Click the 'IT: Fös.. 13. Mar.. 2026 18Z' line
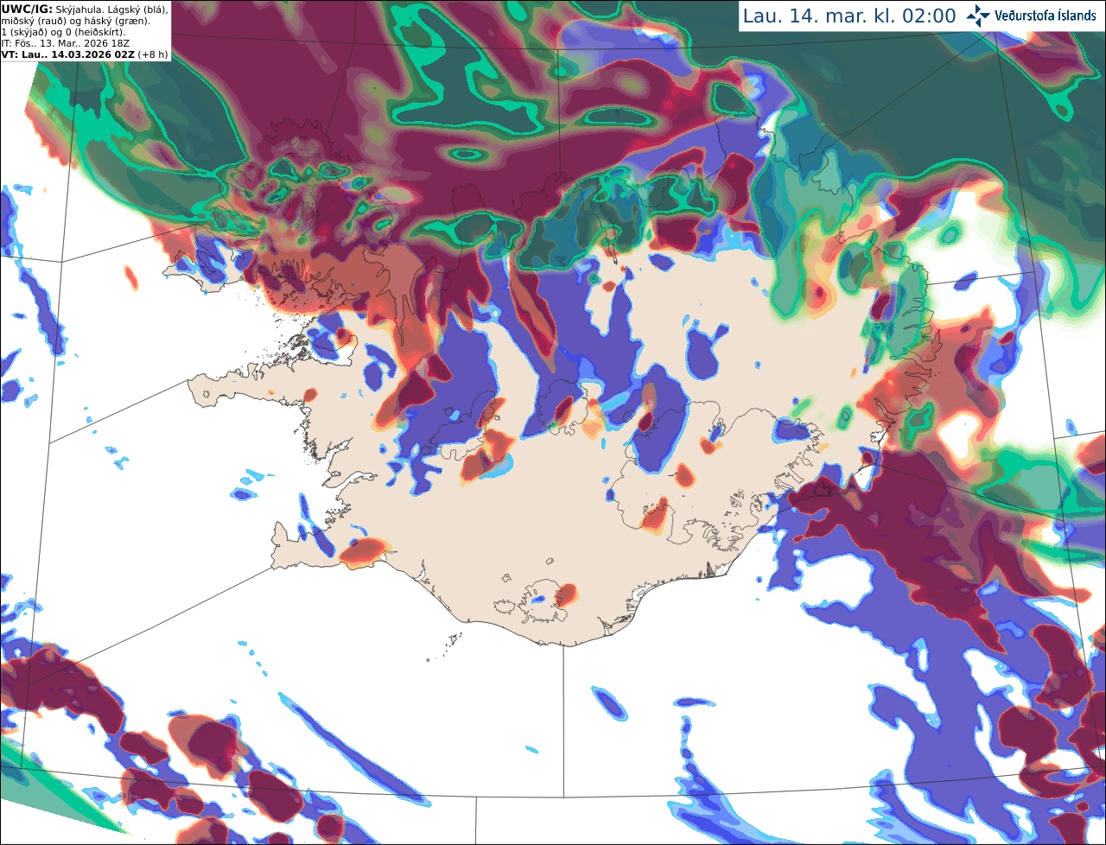This screenshot has height=845, width=1106. (64, 42)
